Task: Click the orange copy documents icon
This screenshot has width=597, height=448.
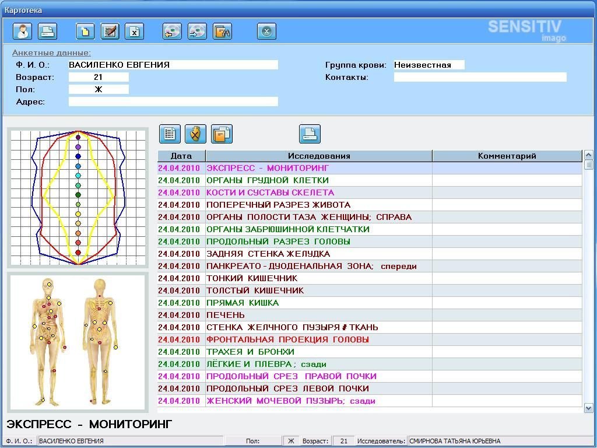Action: pyautogui.click(x=222, y=134)
